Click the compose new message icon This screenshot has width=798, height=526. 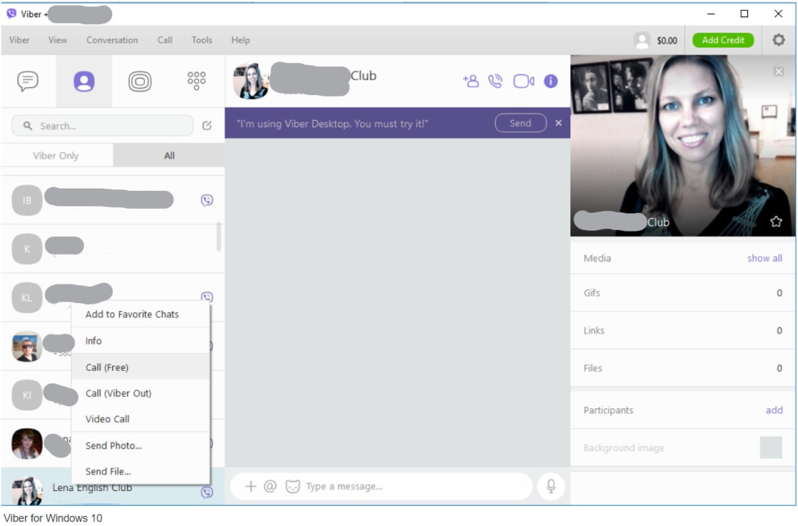tap(207, 125)
